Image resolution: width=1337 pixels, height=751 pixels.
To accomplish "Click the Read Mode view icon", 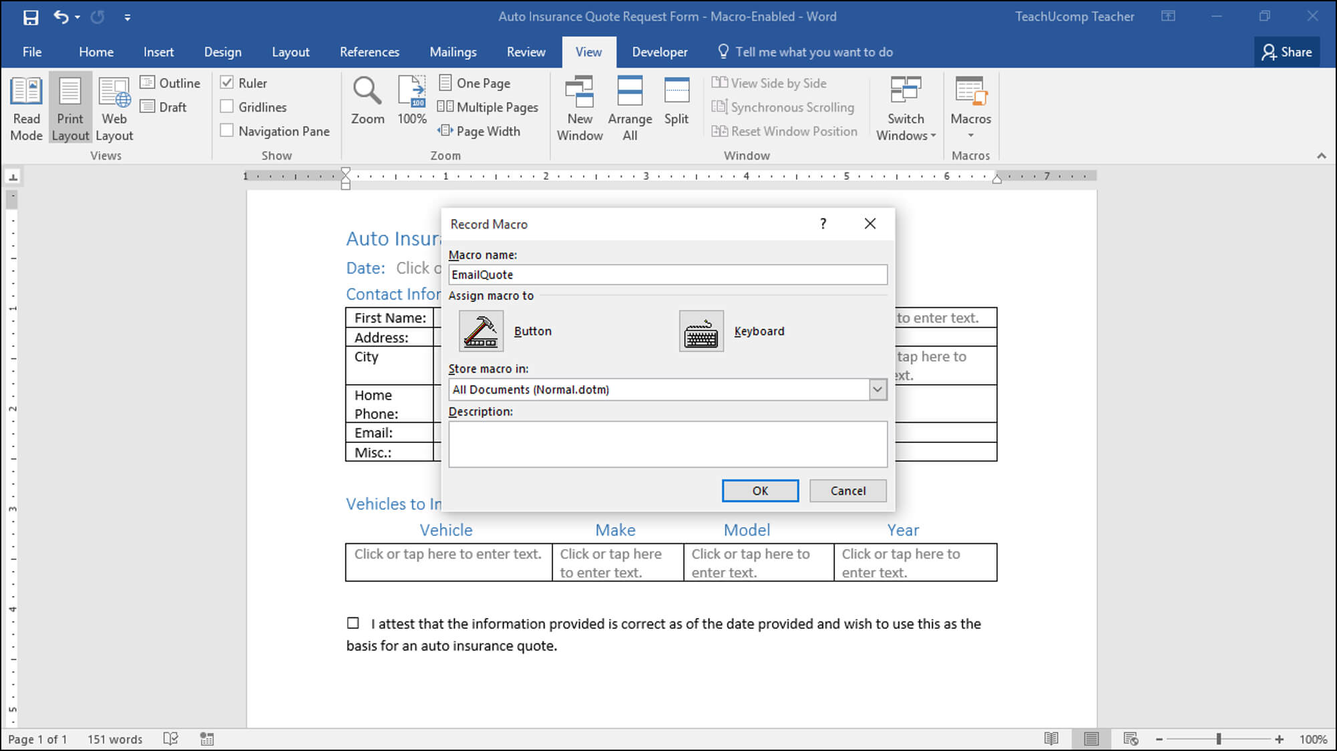I will pyautogui.click(x=1054, y=738).
